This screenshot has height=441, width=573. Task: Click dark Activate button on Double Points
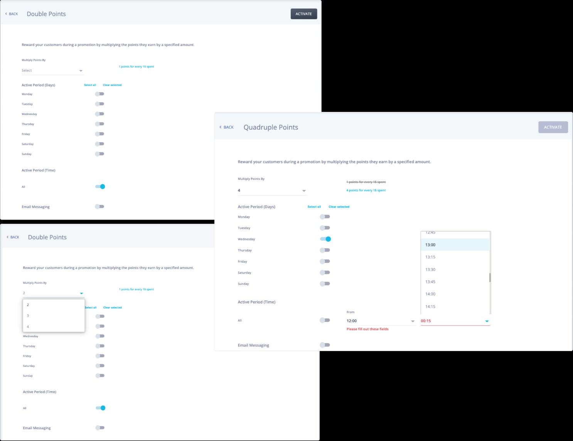tap(304, 14)
